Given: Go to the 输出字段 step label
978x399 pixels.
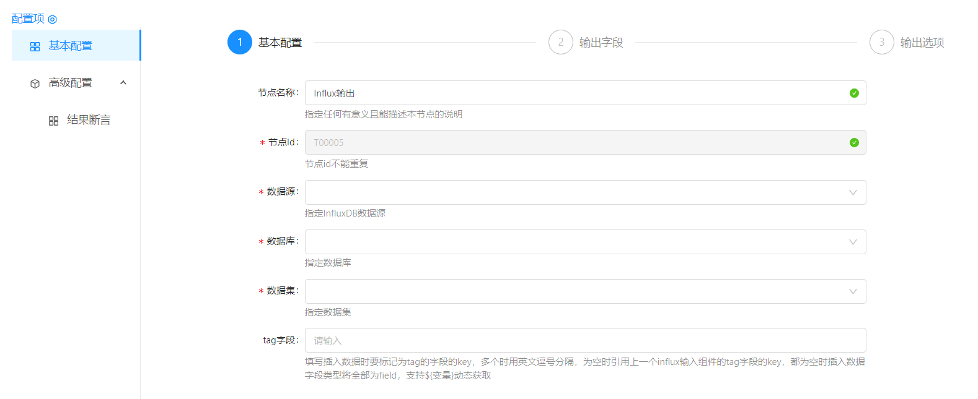Looking at the screenshot, I should (x=601, y=43).
